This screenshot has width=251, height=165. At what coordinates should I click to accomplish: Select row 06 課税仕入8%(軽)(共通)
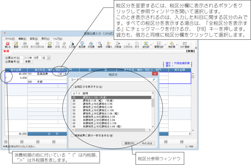[111, 101]
